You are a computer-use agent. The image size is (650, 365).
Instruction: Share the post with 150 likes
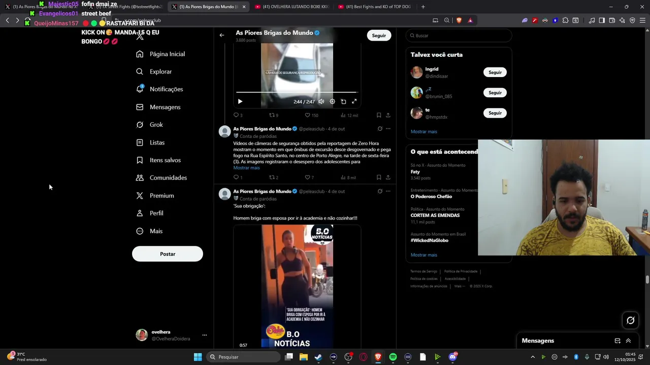click(388, 115)
